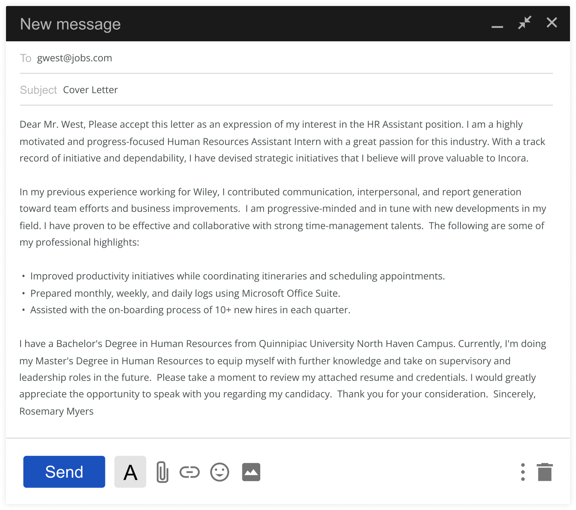
Task: Exit full-screen with the collapse arrows icon
Action: point(525,23)
